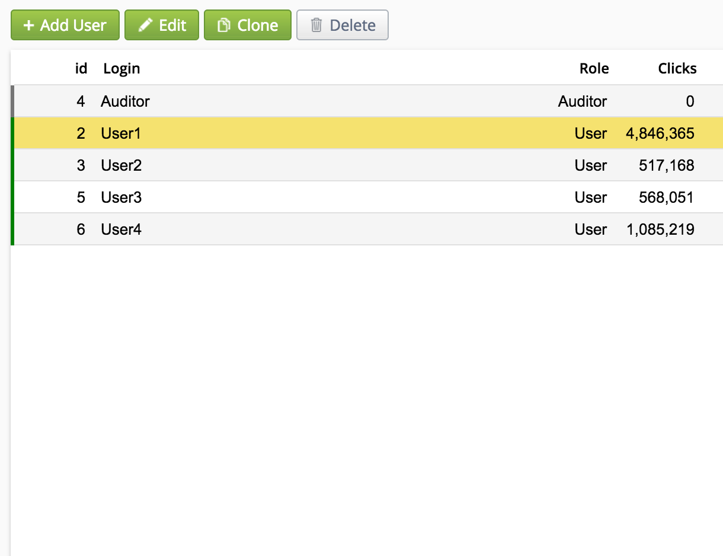Click the id 3 cell
723x556 pixels.
[x=81, y=165]
